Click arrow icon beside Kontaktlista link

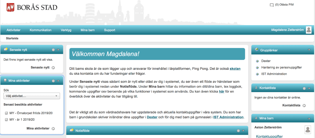[304, 106]
